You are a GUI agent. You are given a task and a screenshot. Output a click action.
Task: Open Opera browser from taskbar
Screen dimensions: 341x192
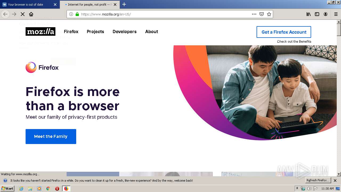[57, 189]
